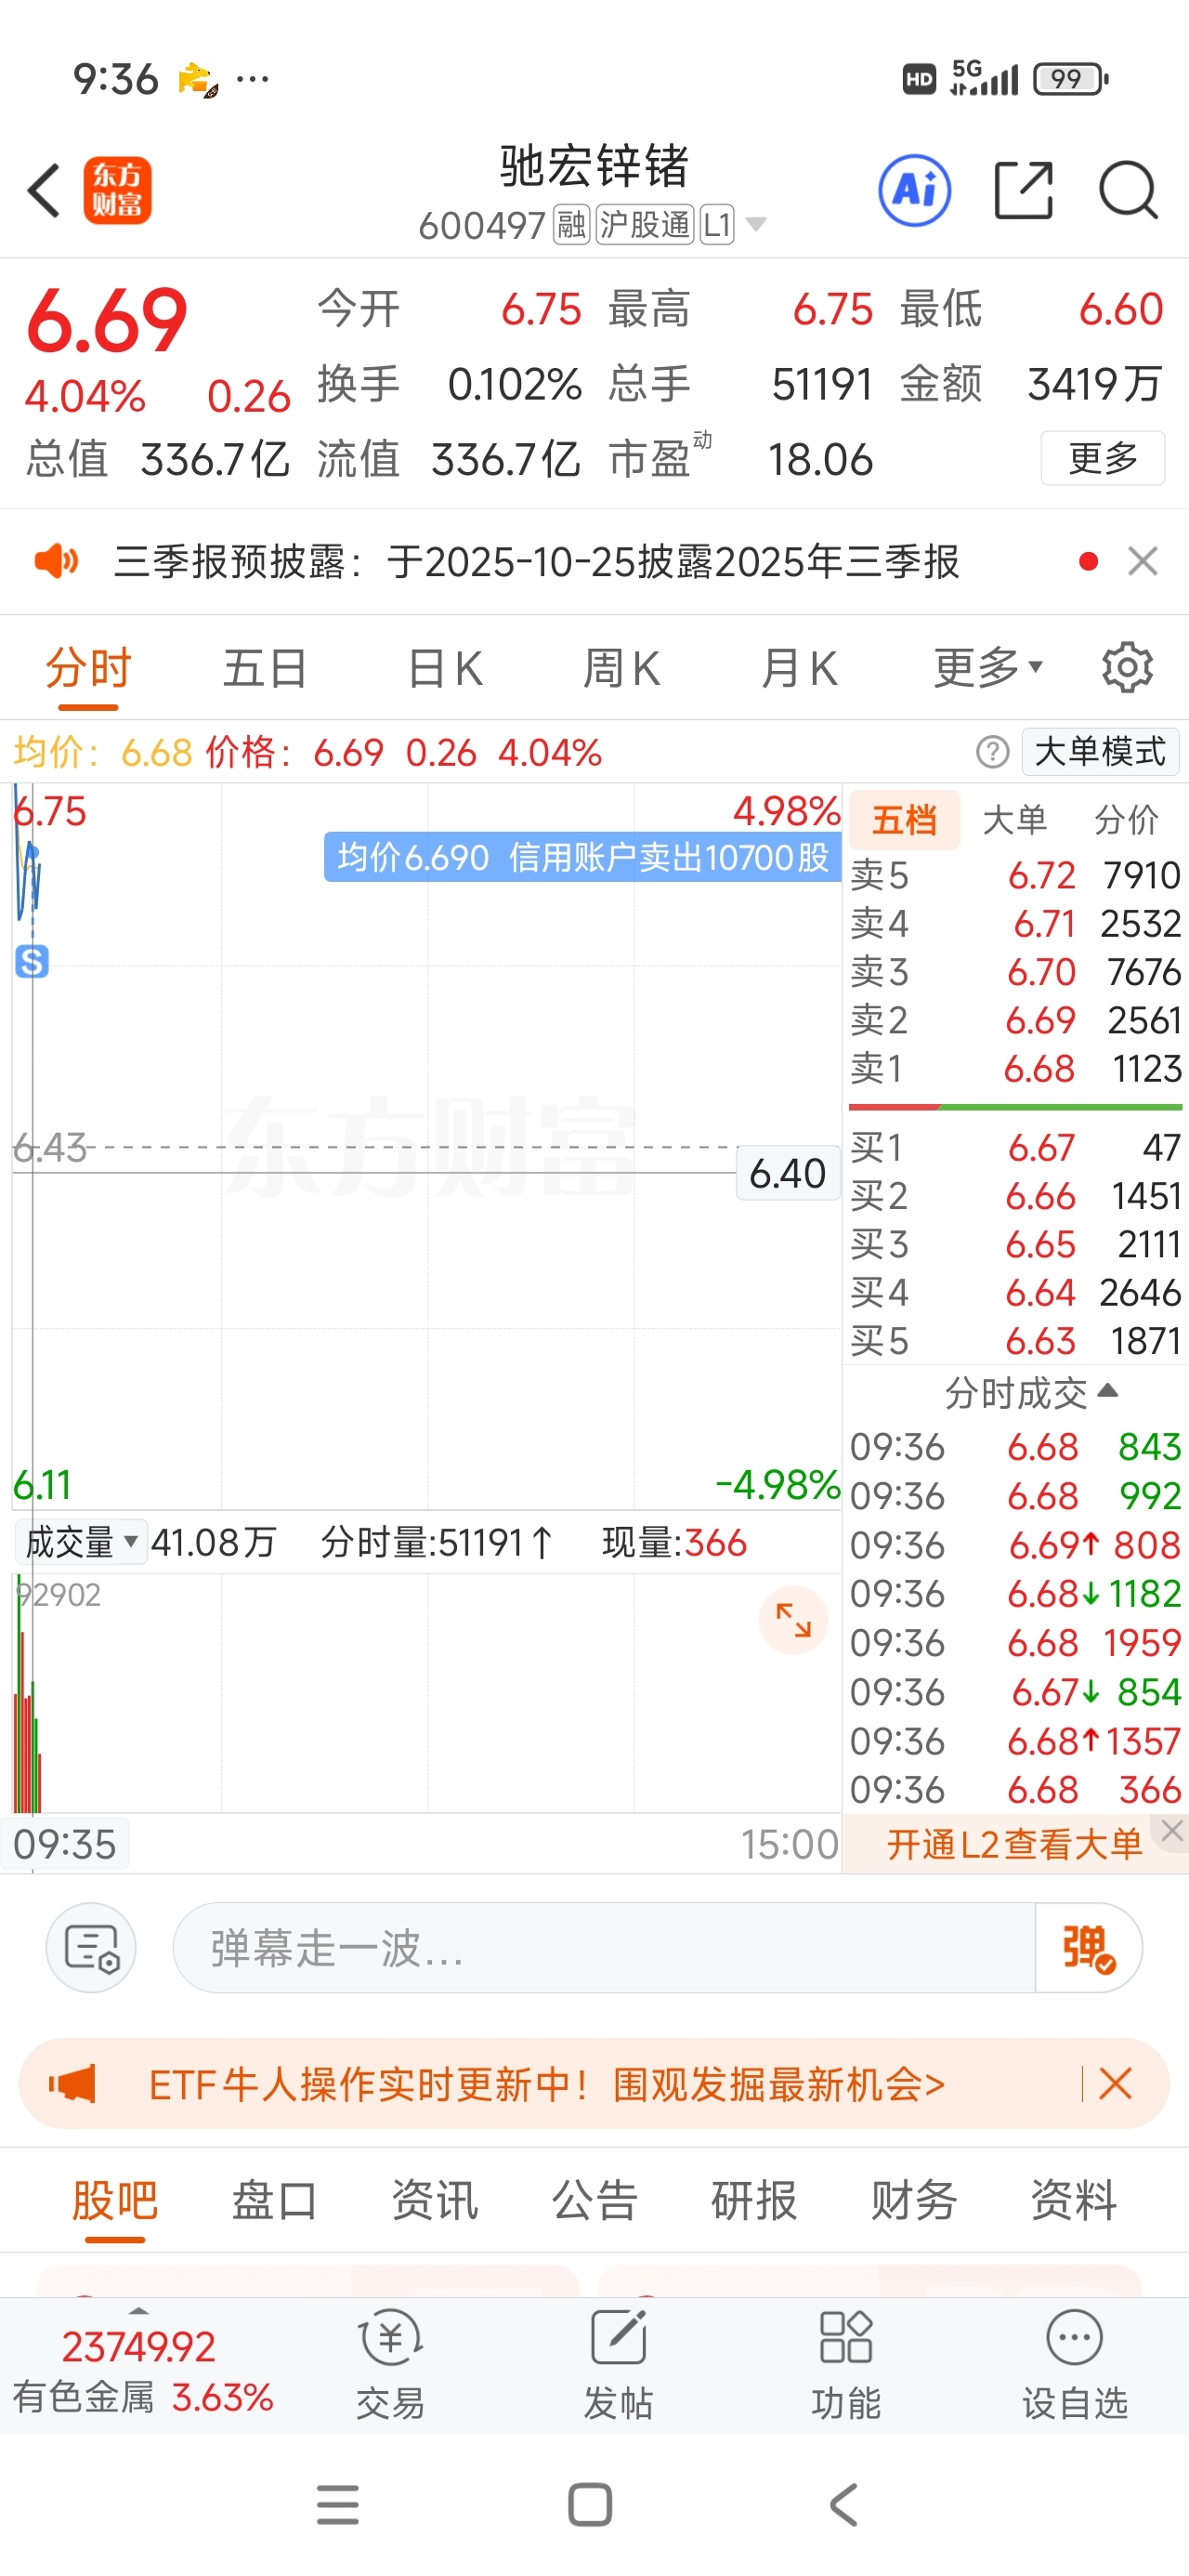Open the danmaku settings icon
This screenshot has height=2576, width=1189.
click(x=91, y=1948)
